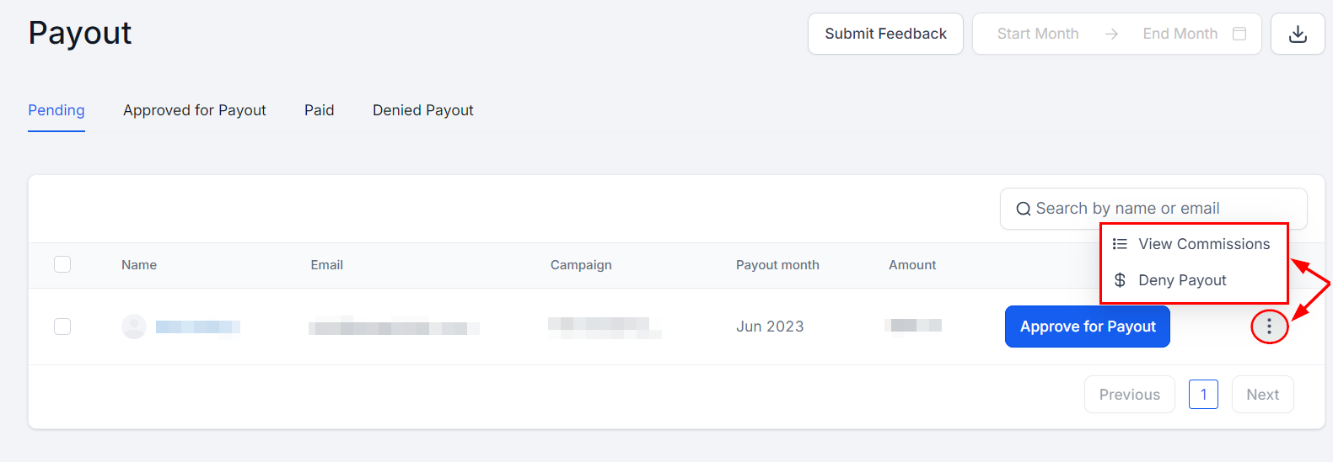Image resolution: width=1333 pixels, height=462 pixels.
Task: Click the Submit Feedback button
Action: point(885,34)
